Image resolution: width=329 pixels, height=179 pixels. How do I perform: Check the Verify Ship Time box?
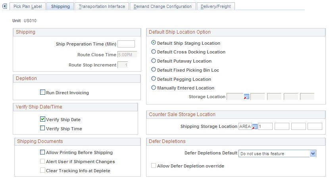(x=42, y=128)
